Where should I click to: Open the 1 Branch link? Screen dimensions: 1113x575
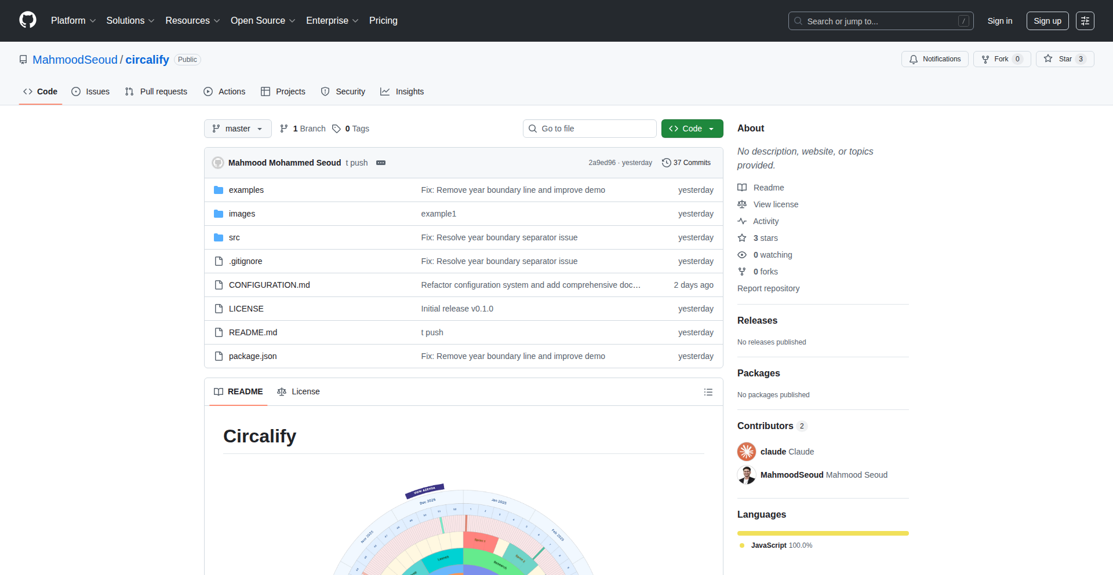point(303,129)
